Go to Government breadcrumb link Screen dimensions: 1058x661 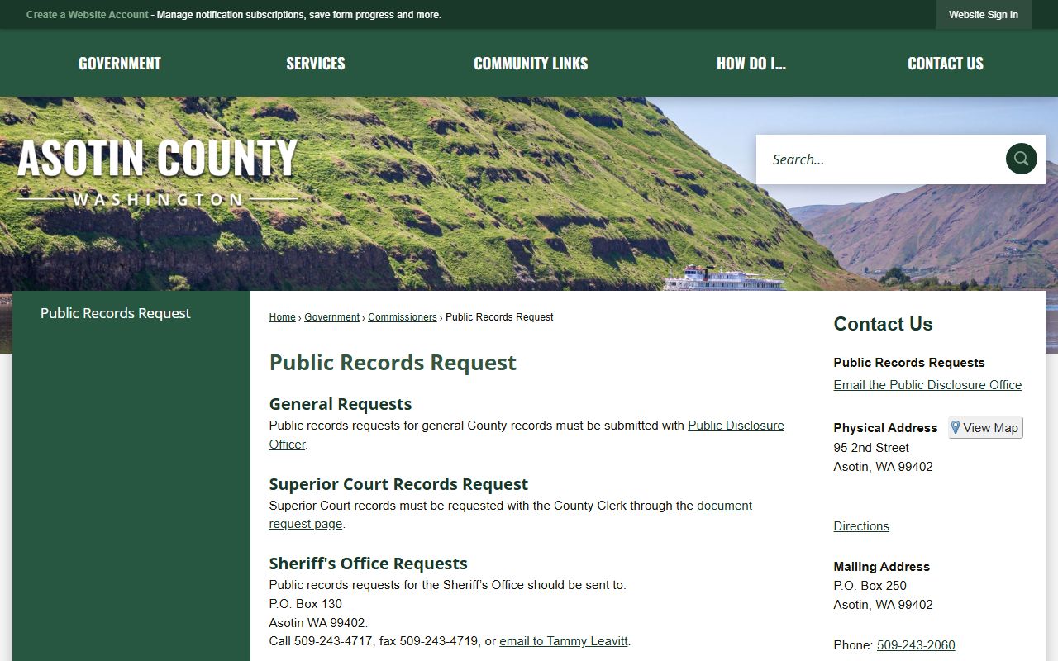tap(331, 317)
